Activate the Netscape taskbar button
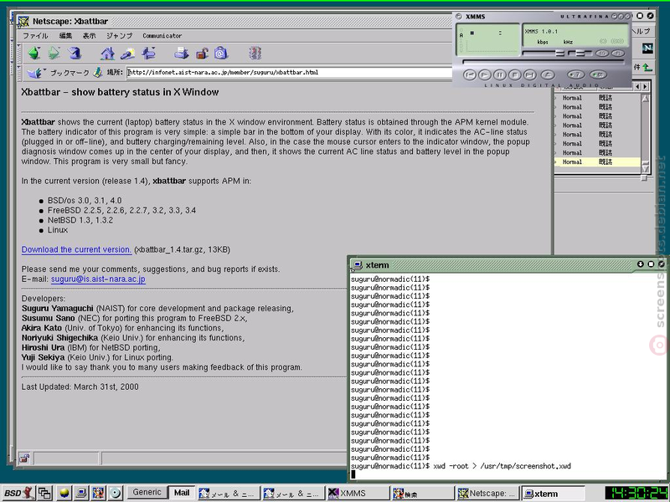This screenshot has width=670, height=502. [487, 494]
